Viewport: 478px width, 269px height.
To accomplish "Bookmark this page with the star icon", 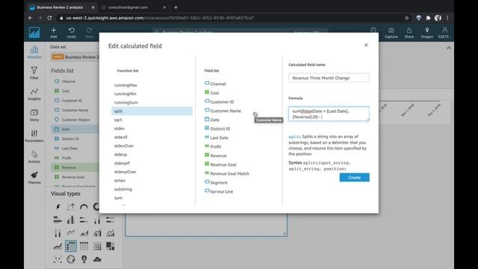I will pyautogui.click(x=406, y=18).
